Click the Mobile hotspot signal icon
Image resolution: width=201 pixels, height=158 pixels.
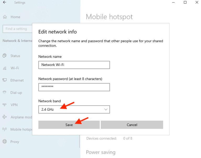[x=4, y=129]
